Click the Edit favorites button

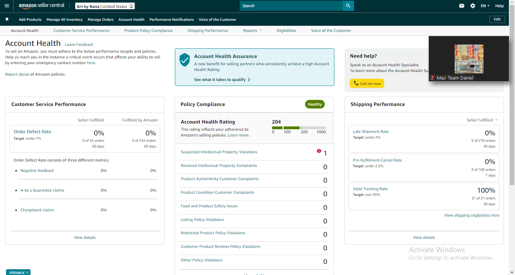[497, 19]
